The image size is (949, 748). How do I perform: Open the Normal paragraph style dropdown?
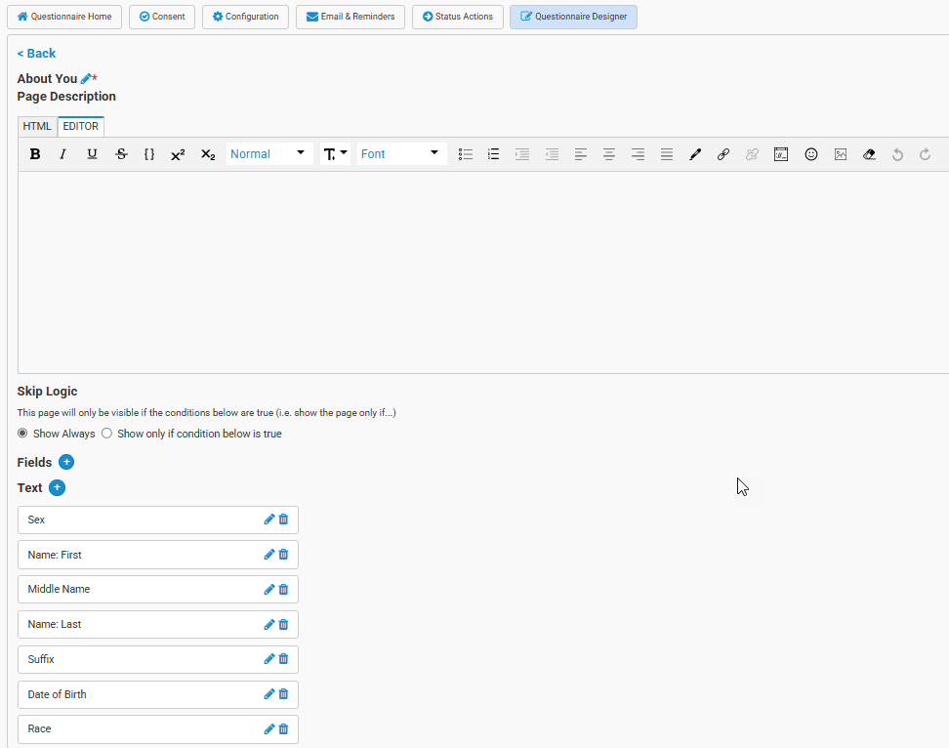pyautogui.click(x=268, y=154)
